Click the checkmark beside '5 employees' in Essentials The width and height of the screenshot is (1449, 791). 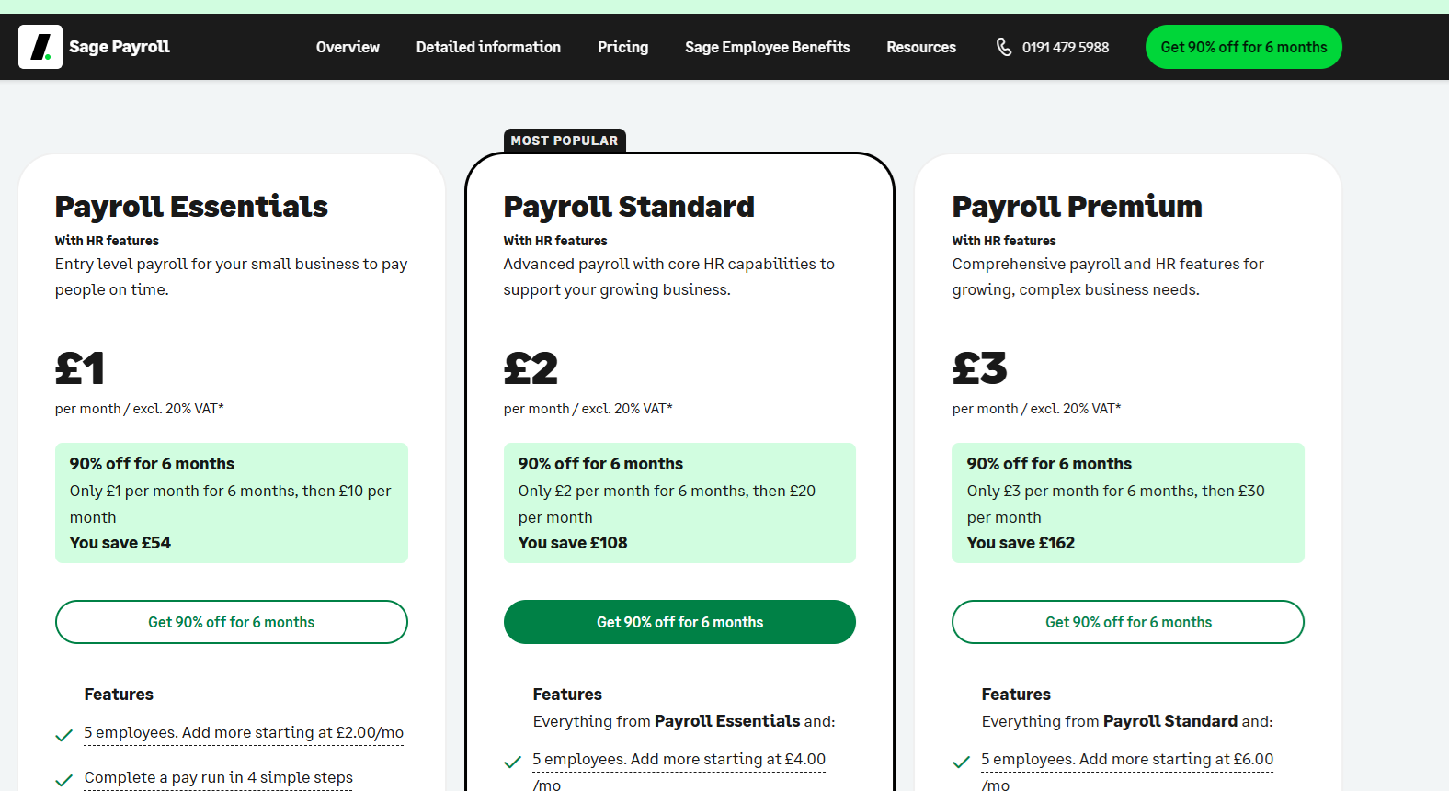click(63, 735)
